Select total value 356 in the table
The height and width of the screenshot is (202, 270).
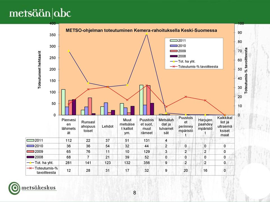(147, 163)
